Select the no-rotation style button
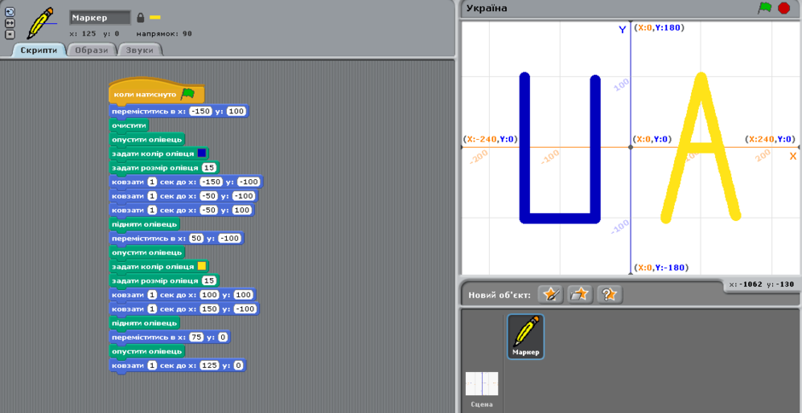Screen dimensions: 802x413 click(x=9, y=34)
